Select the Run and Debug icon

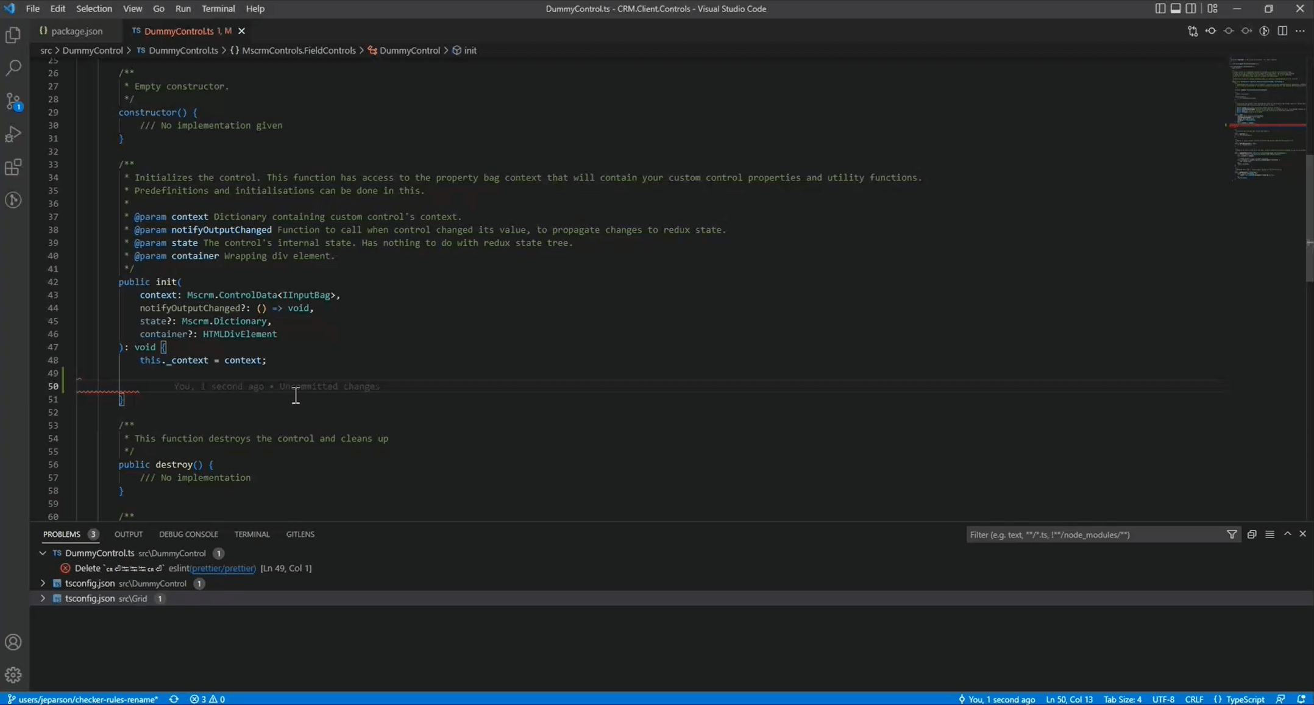pyautogui.click(x=13, y=134)
